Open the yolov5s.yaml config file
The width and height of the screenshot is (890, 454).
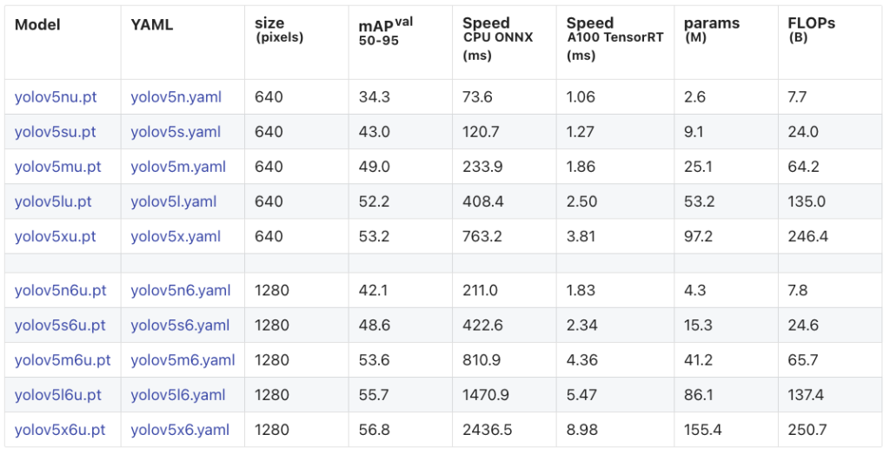coord(176,132)
